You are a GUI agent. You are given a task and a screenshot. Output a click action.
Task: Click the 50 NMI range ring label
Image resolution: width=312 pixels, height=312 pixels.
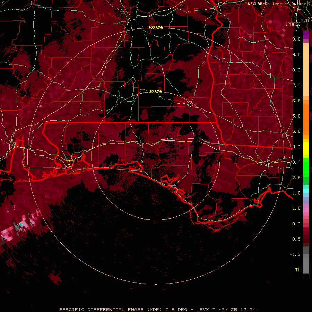coord(156,92)
